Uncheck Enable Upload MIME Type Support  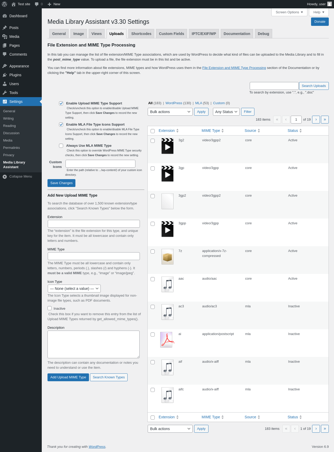click(x=61, y=103)
